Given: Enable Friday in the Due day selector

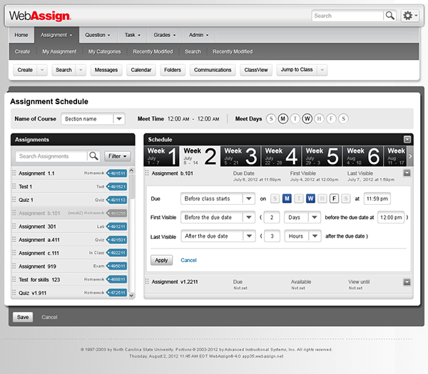Looking at the screenshot, I should pos(334,198).
